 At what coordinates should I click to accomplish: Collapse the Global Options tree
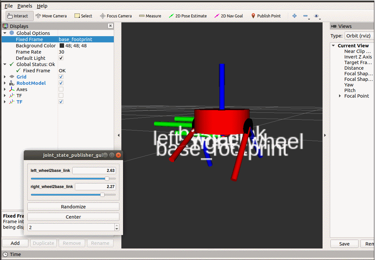(x=5, y=33)
